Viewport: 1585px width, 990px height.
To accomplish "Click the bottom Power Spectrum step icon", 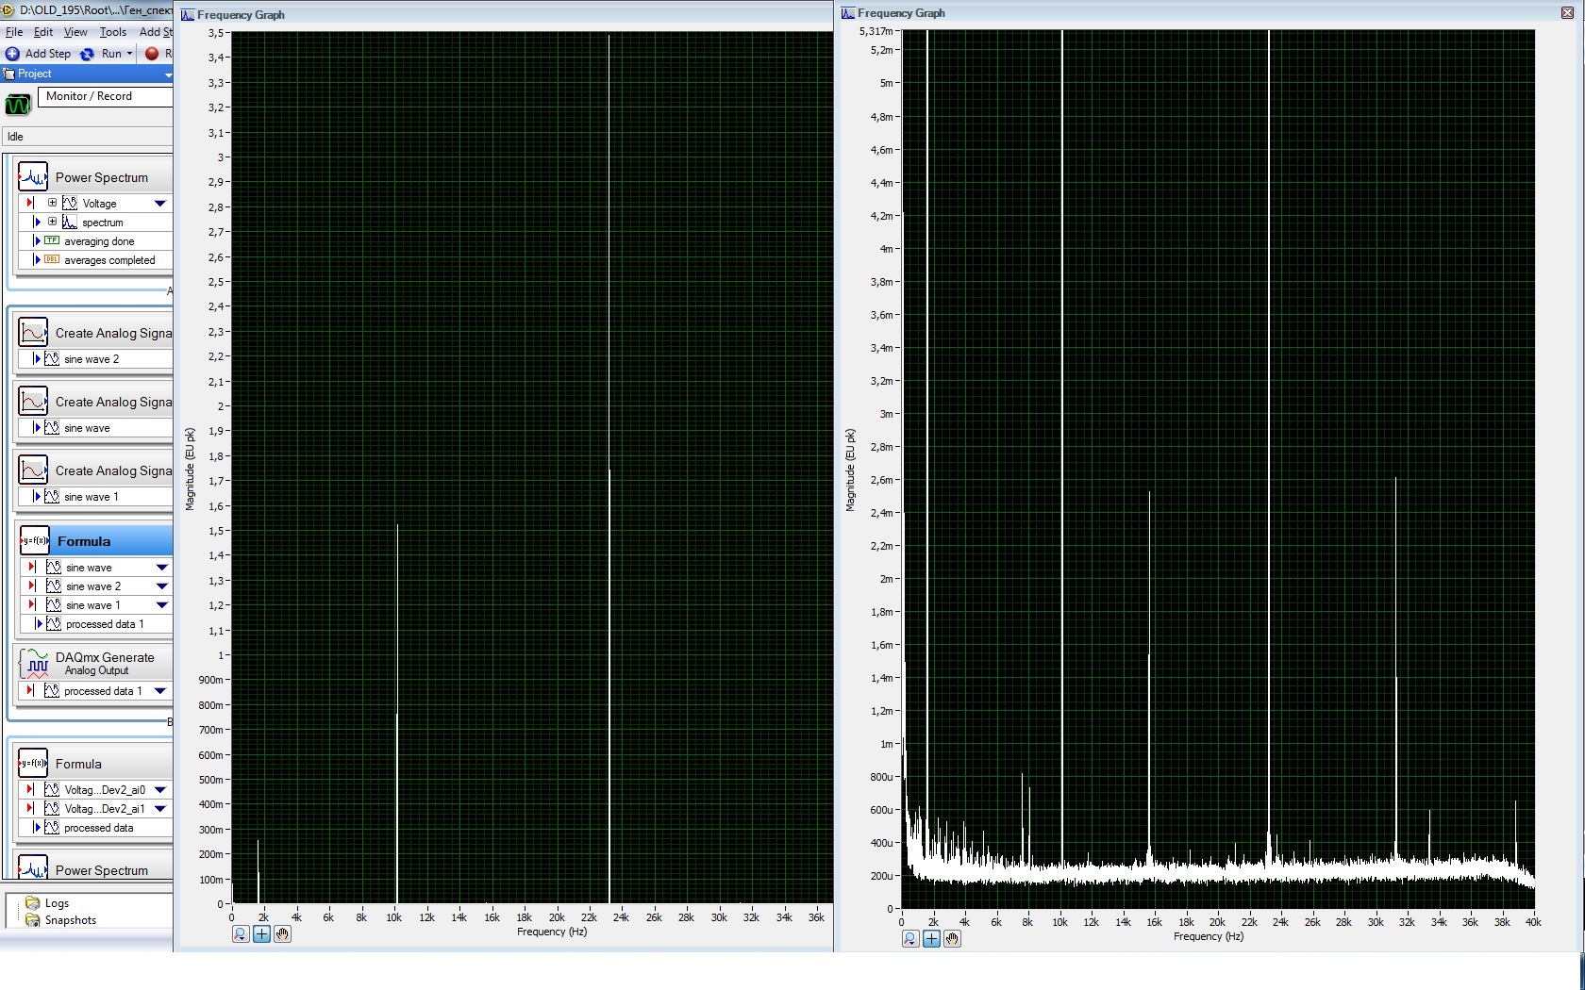I will [33, 867].
